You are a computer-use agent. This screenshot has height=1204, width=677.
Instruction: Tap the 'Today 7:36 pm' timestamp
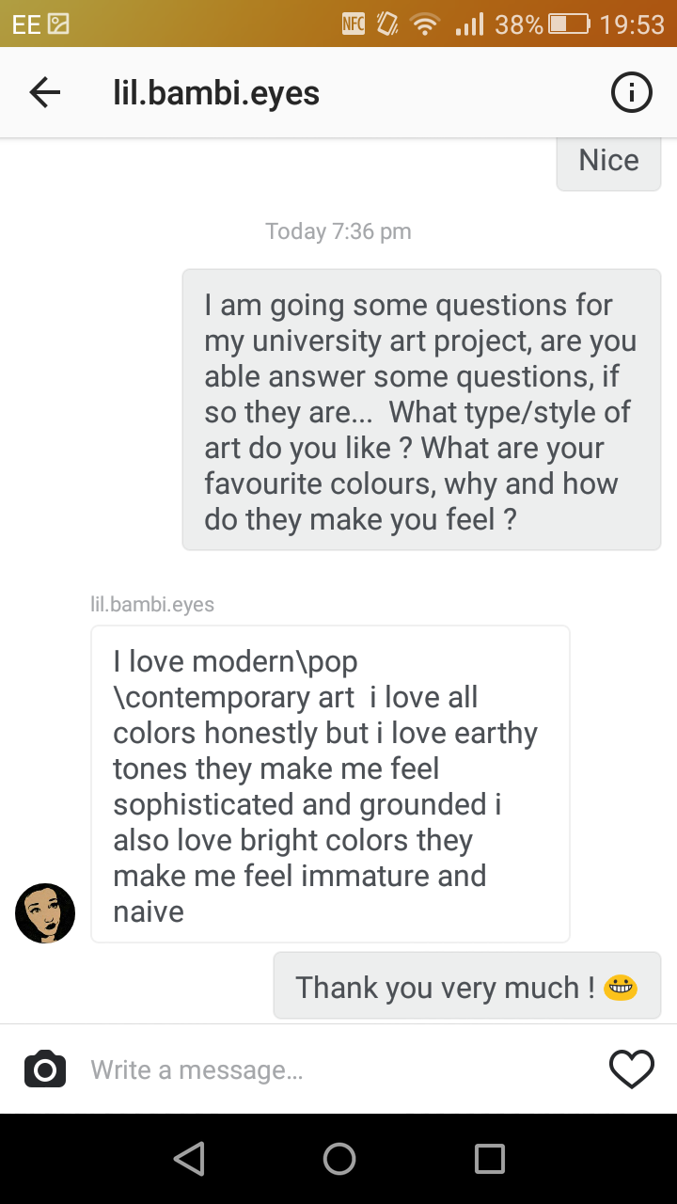[338, 231]
